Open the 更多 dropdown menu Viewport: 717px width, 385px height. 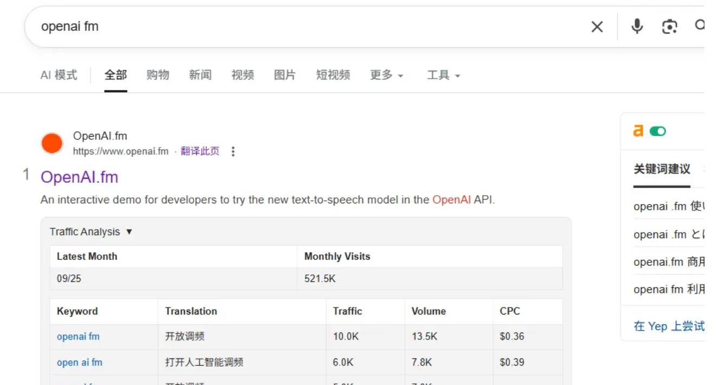387,75
